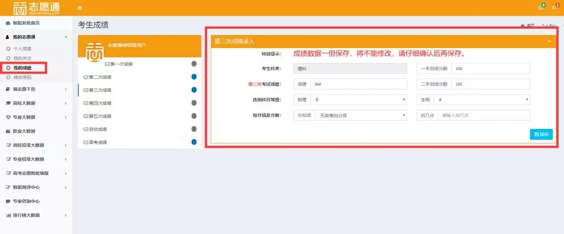
Task: Collapse the 第三次成绩录入 panel with minus icon
Action: tap(549, 41)
